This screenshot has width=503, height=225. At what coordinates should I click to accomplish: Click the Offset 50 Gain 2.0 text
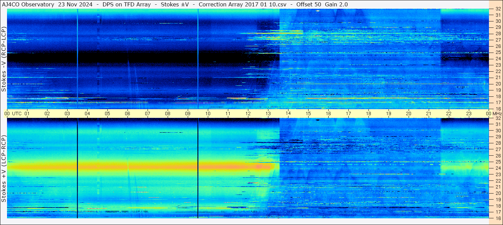pyautogui.click(x=322, y=4)
